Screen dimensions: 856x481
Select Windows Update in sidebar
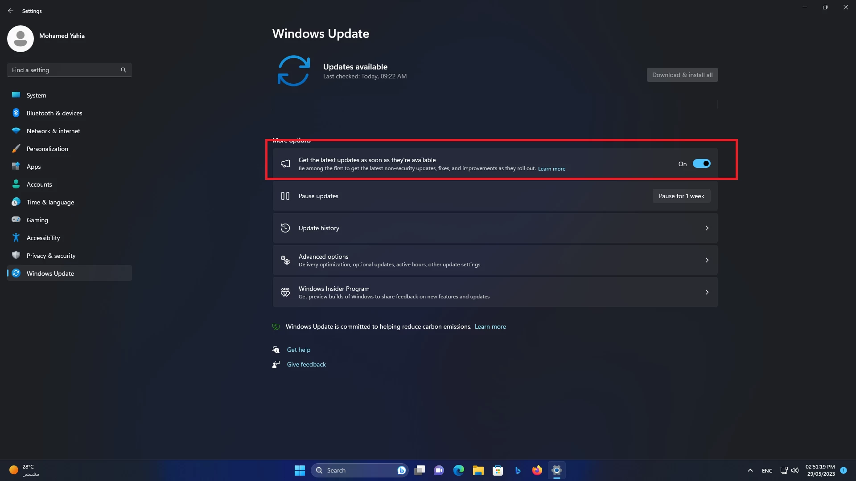click(70, 273)
